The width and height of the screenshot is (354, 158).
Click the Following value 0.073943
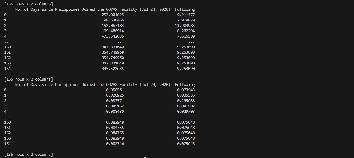coord(186,90)
